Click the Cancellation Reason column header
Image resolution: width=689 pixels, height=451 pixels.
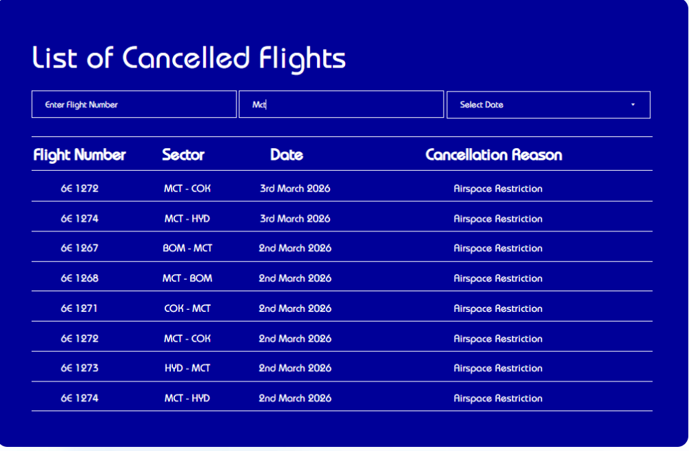(x=493, y=155)
